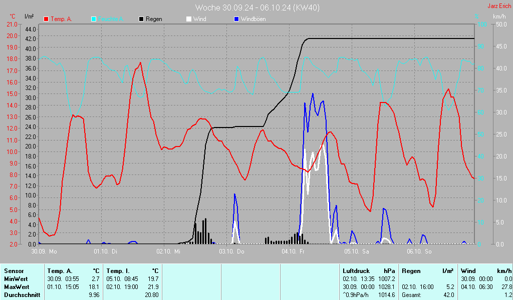Screen dimensions: 513x300
Task: Click the minimum pressure value '1007.2'
Action: pos(387,279)
